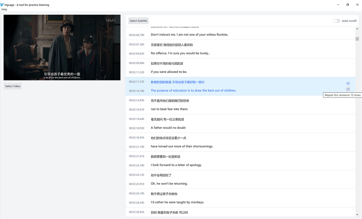The height and width of the screenshot is (219, 362).
Task: Select subtitle 'Oh, he won't be returning'
Action: pos(169,183)
